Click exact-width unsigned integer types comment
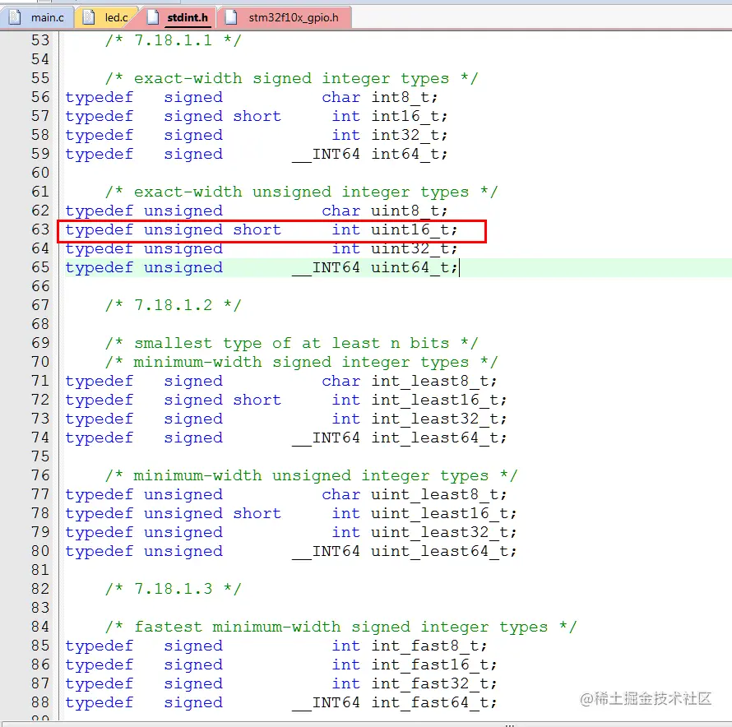Image resolution: width=732 pixels, height=727 pixels. click(x=302, y=192)
